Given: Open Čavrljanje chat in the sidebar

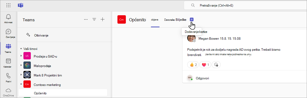Looking at the screenshot, I should pyautogui.click(x=8, y=34).
